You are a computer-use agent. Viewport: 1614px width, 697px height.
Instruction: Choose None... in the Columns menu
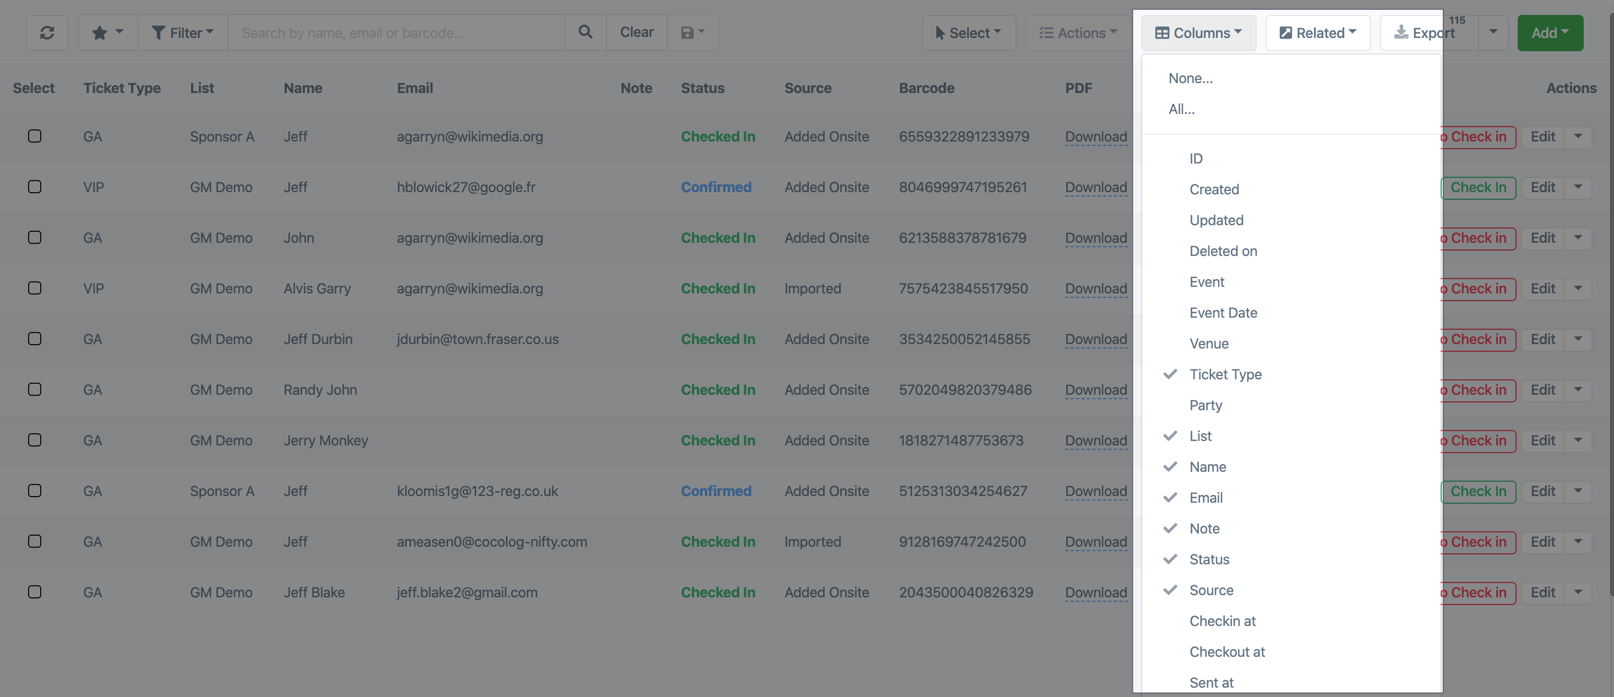pyautogui.click(x=1292, y=78)
